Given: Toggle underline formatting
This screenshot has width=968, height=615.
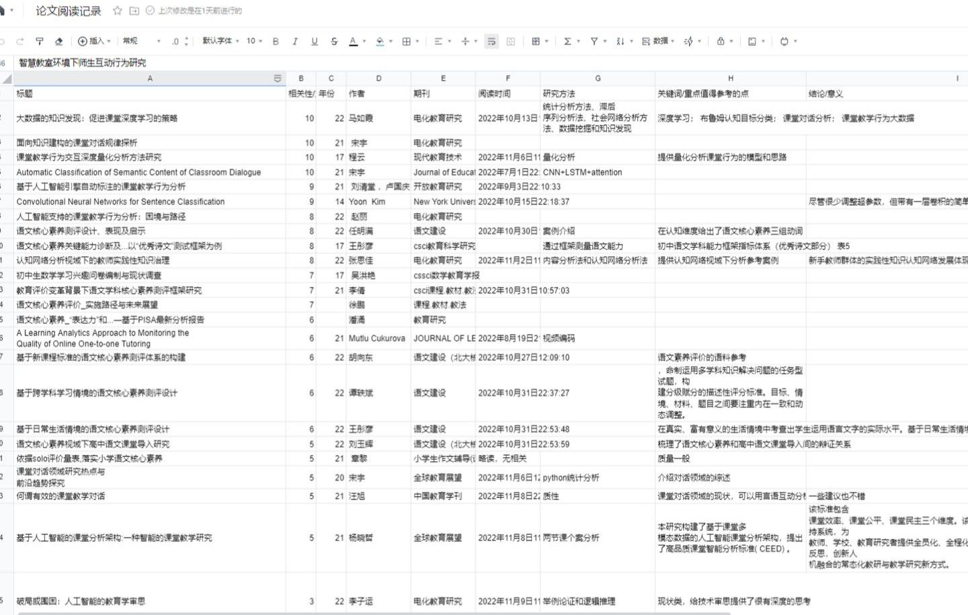Looking at the screenshot, I should tap(314, 41).
